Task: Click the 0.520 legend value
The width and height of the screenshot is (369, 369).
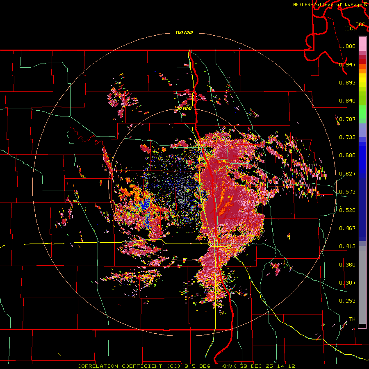Action: [x=347, y=210]
